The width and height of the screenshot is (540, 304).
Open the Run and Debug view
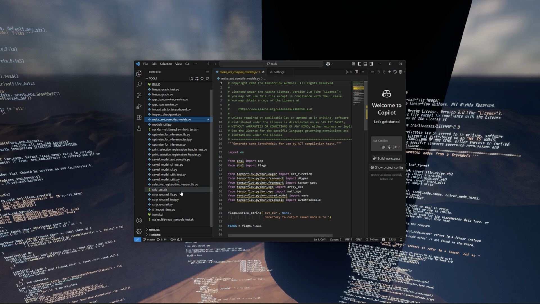point(139,106)
